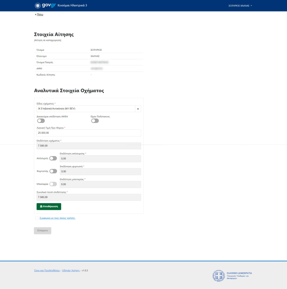
Task: Go back using the Πίσω link
Action: click(x=40, y=14)
